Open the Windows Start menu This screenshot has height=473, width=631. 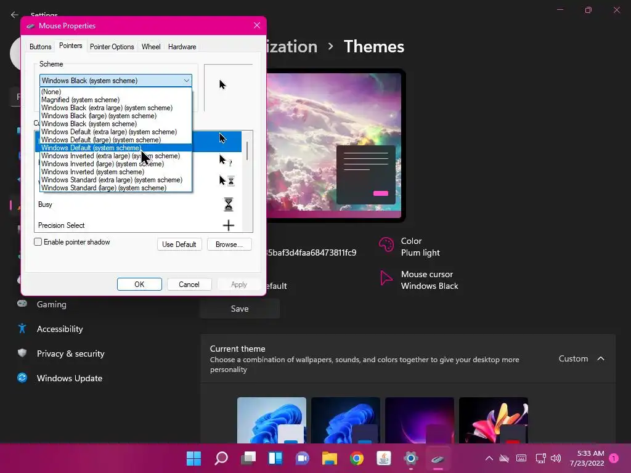pos(193,458)
